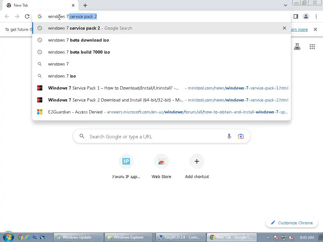This screenshot has height=242, width=323.
Task: Close the New Tab tab
Action: (73, 5)
